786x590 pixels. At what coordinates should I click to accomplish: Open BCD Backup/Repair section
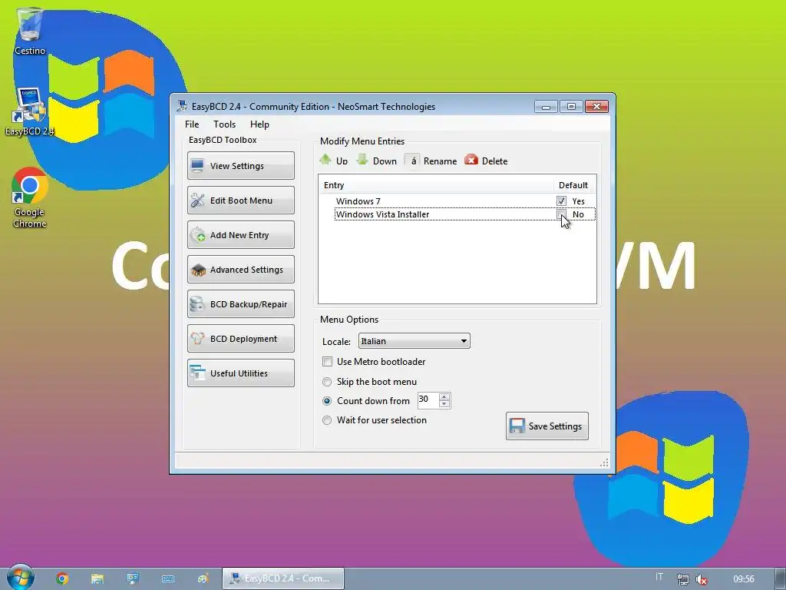pyautogui.click(x=240, y=304)
